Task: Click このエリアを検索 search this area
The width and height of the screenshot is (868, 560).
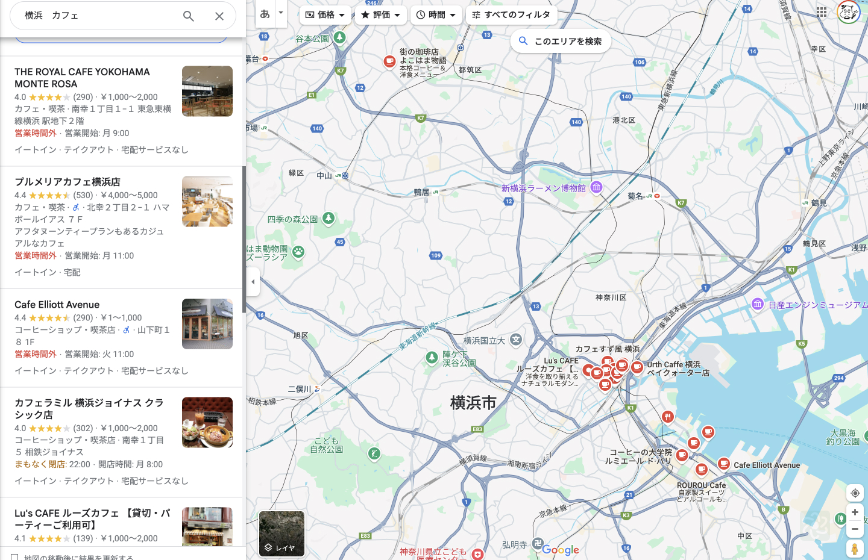Action: click(x=561, y=41)
